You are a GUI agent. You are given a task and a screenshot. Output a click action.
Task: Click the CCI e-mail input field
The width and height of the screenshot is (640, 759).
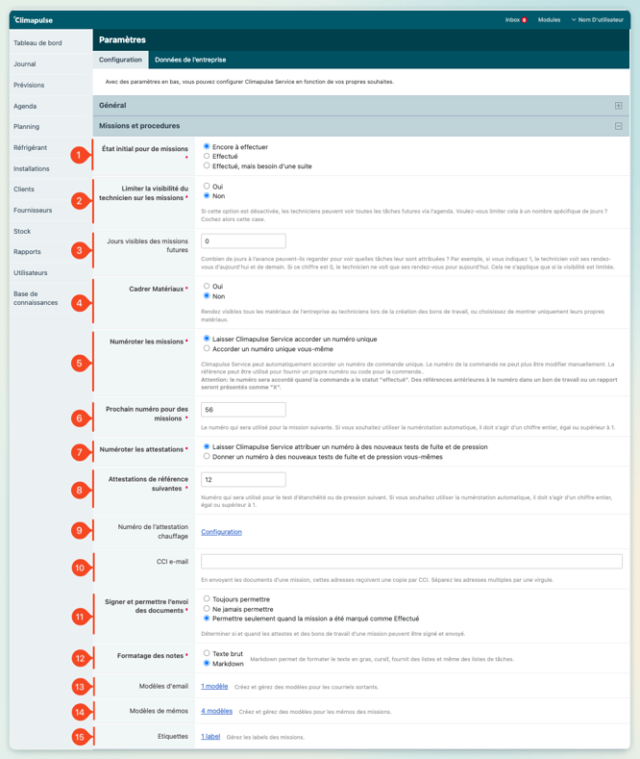point(411,562)
